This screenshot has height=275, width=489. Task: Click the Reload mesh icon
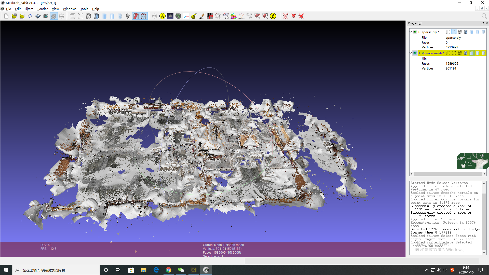(x=30, y=16)
